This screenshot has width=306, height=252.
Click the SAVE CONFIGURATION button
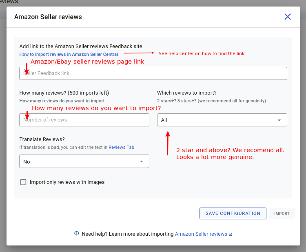coord(233,213)
